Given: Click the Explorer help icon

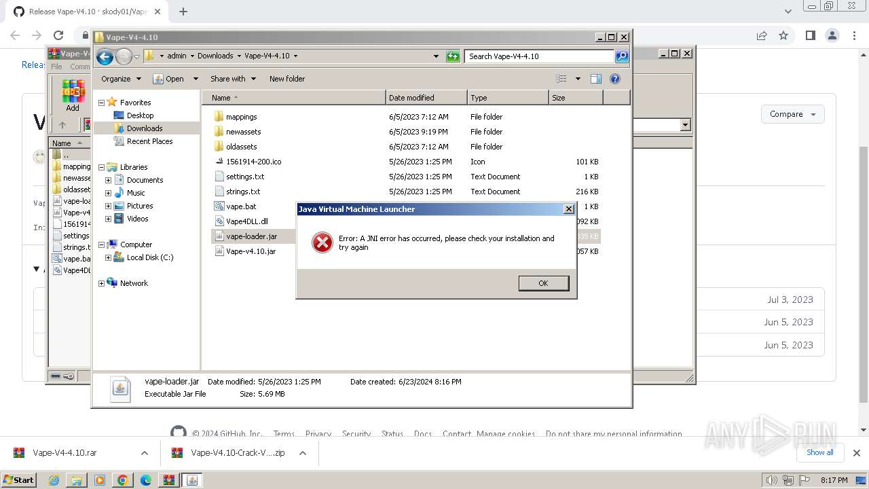Looking at the screenshot, I should pos(615,79).
